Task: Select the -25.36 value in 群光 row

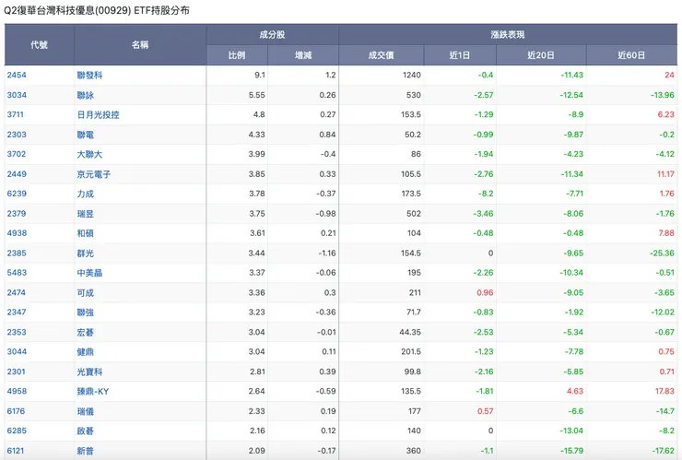Action: coord(662,254)
